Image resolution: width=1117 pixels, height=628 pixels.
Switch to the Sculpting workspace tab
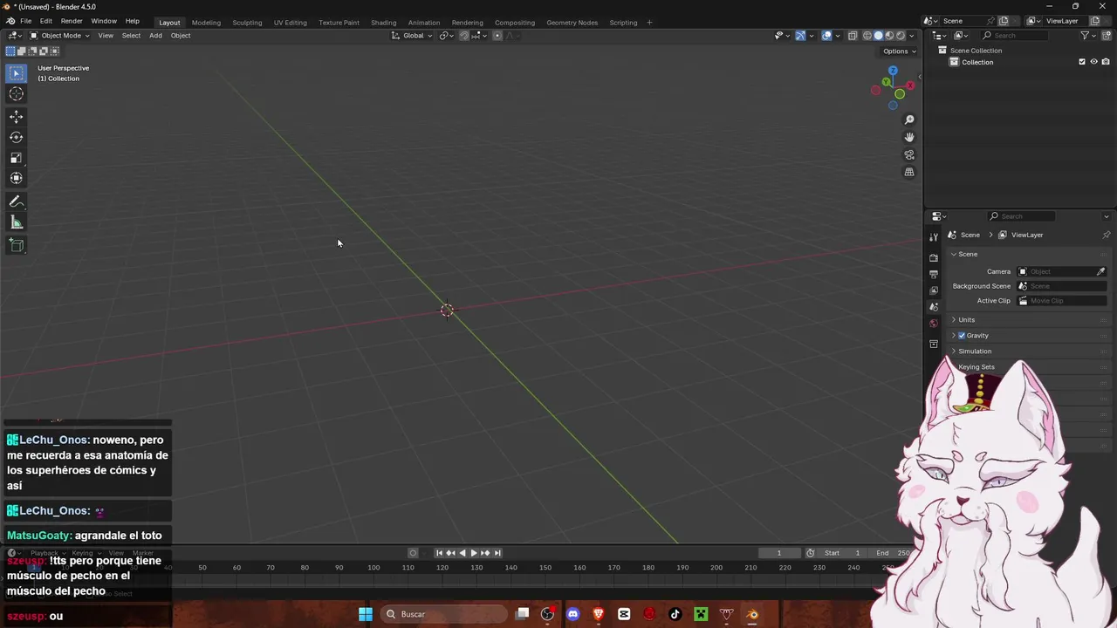coord(247,22)
